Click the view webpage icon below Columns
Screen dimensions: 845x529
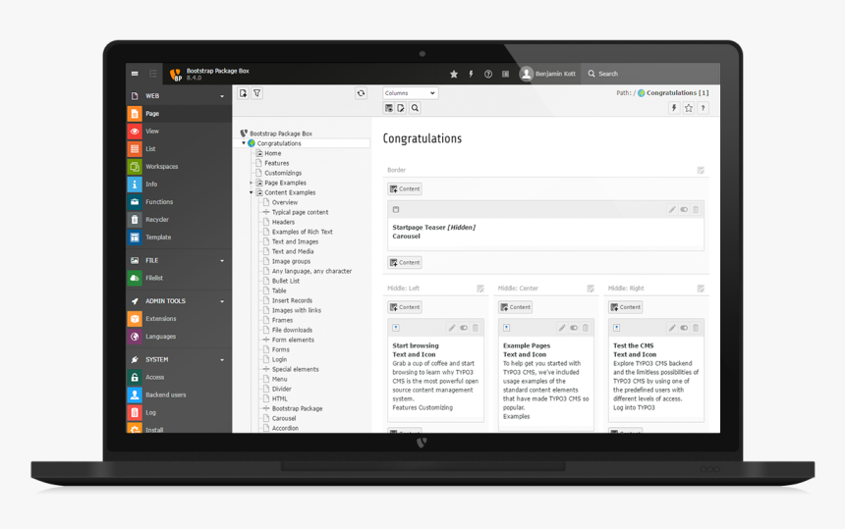tap(388, 108)
